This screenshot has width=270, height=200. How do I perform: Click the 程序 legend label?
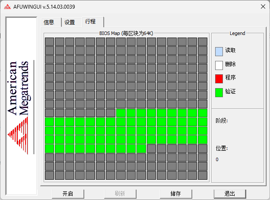pyautogui.click(x=230, y=77)
